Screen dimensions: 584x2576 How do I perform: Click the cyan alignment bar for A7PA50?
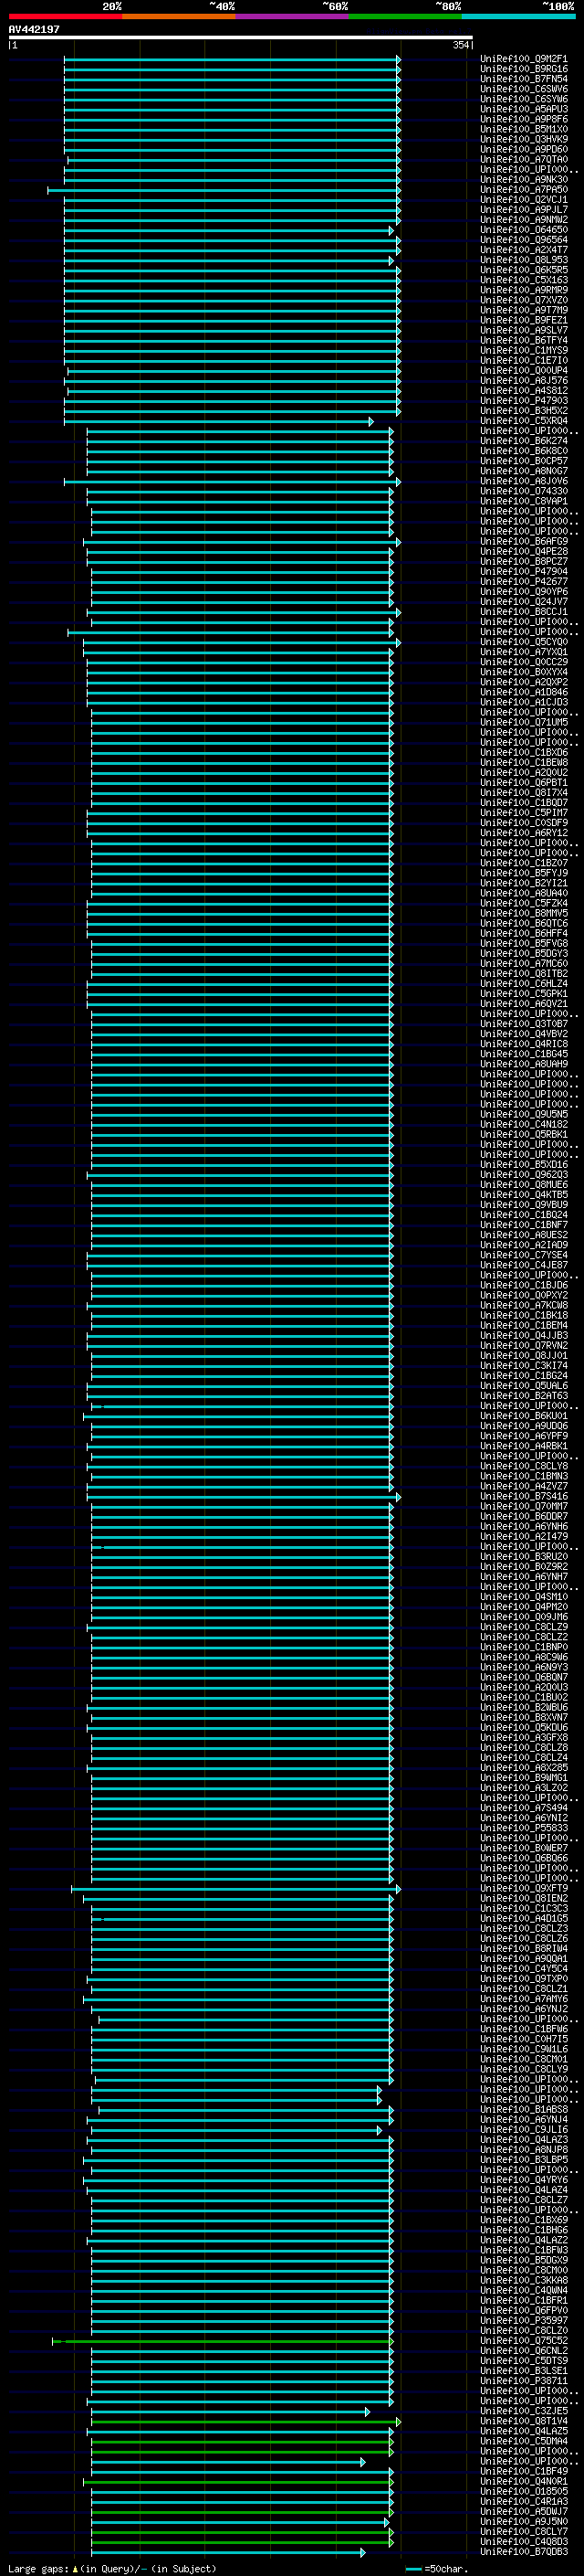tap(224, 190)
